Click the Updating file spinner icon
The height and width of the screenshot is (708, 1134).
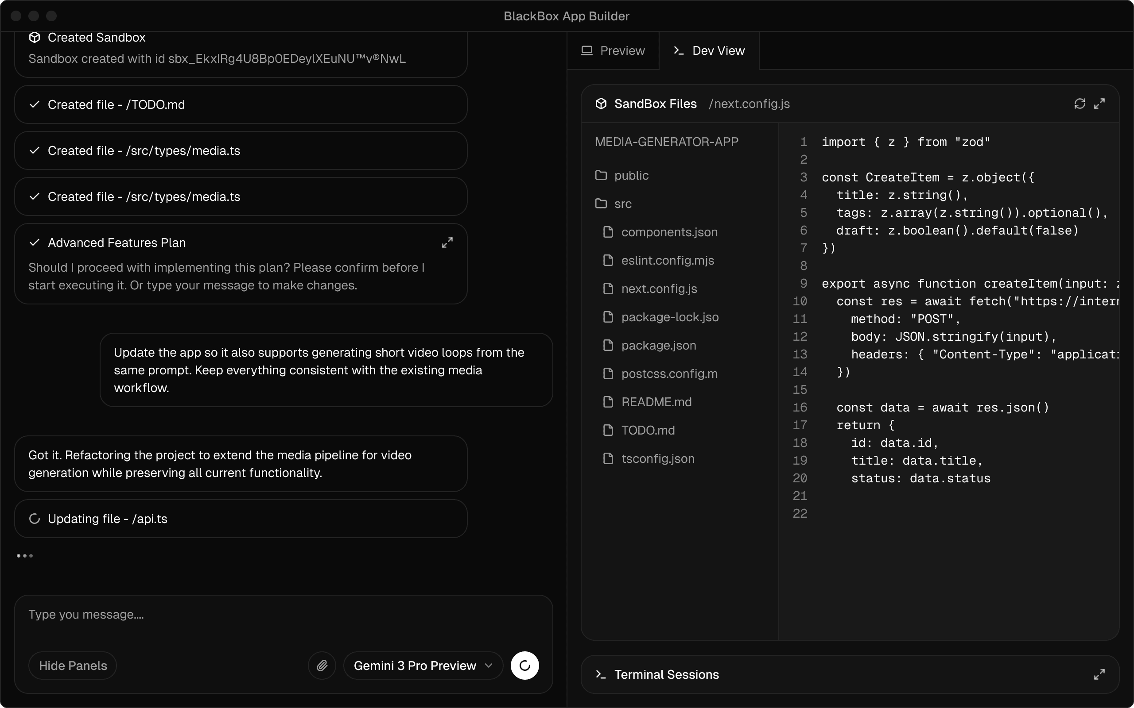[x=34, y=519]
